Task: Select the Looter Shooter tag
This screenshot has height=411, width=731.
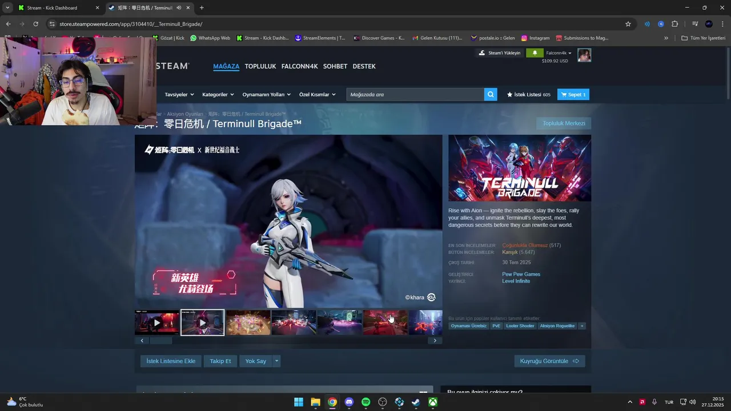Action: (520, 326)
